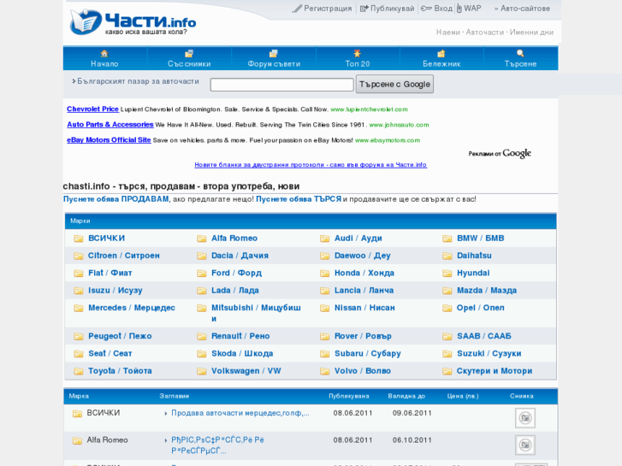
Task: Click the folder icon next to Daewoo / Деу
Action: coord(325,256)
